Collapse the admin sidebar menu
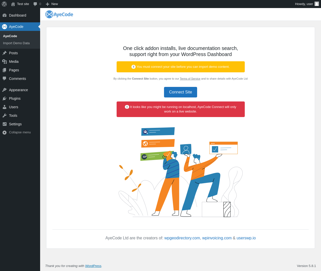The image size is (321, 271). tap(20, 132)
